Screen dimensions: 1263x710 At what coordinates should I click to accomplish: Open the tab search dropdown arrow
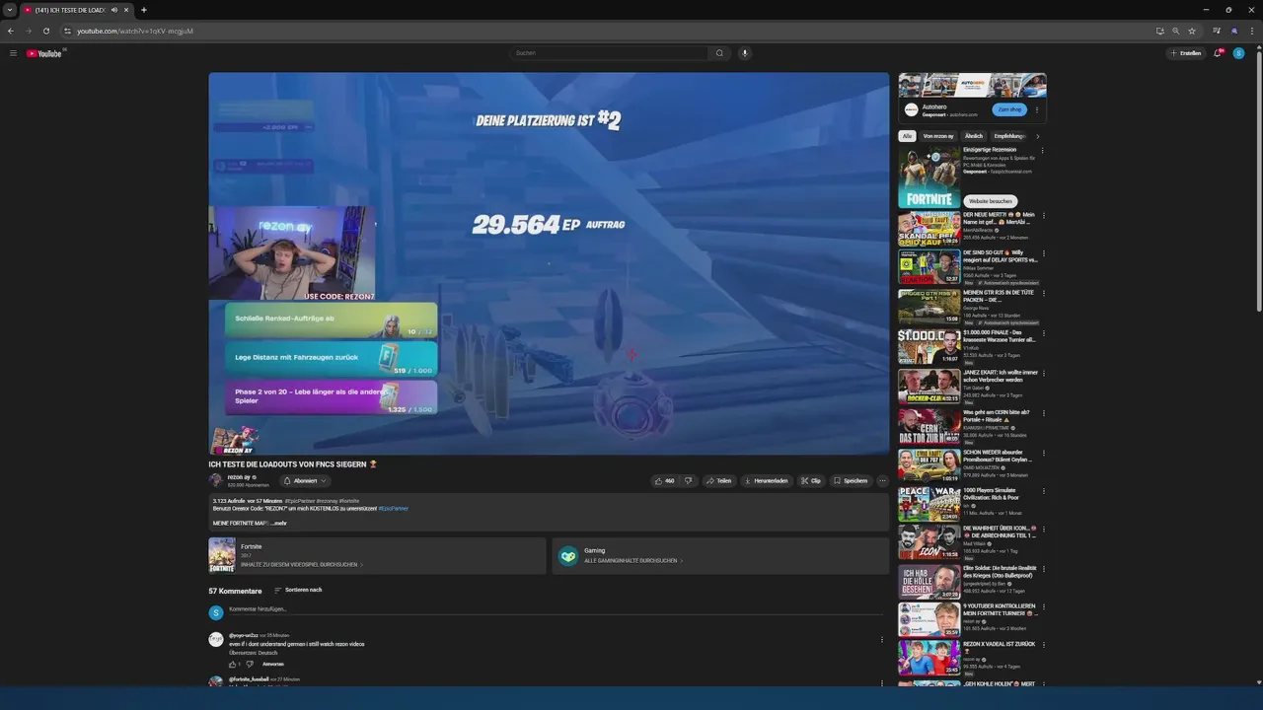[x=9, y=10]
